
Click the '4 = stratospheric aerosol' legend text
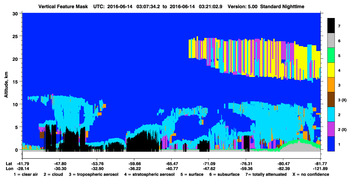(x=149, y=174)
